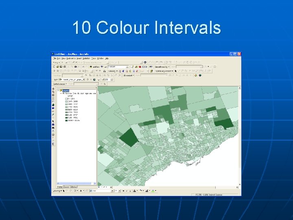Click the Fixed Zoom Out icon
The height and width of the screenshot is (220, 293).
point(53,99)
